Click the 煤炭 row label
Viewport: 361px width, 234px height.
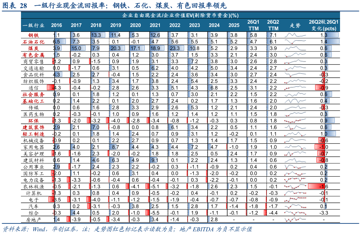pyautogui.click(x=34, y=48)
